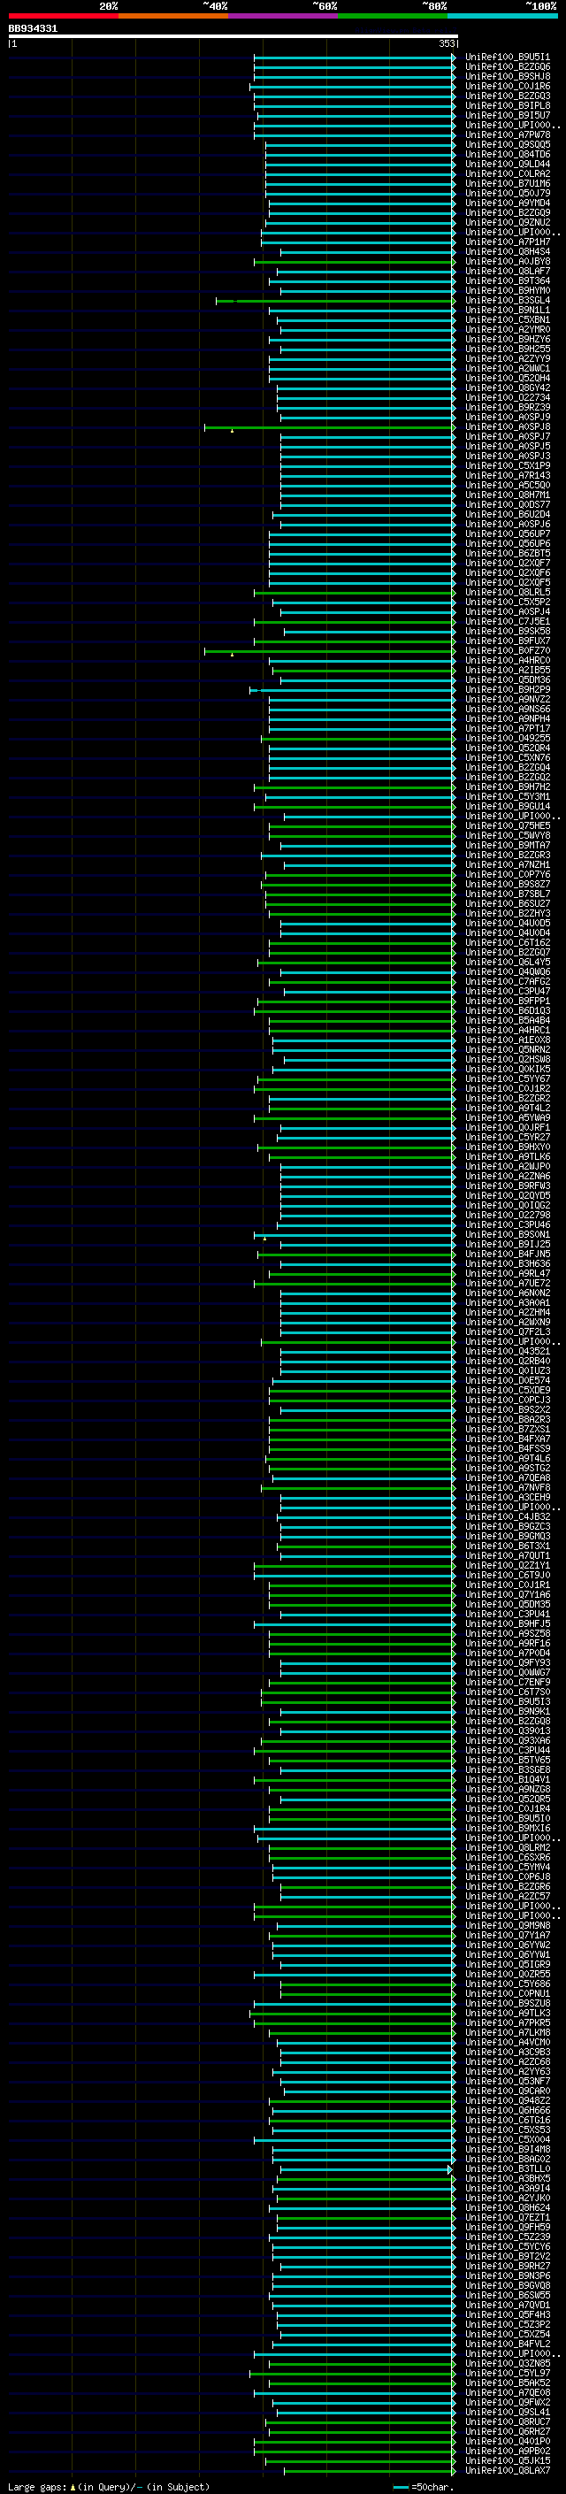Open hit UniRef100_Q9LD44
566x2494 pixels.
tap(507, 164)
